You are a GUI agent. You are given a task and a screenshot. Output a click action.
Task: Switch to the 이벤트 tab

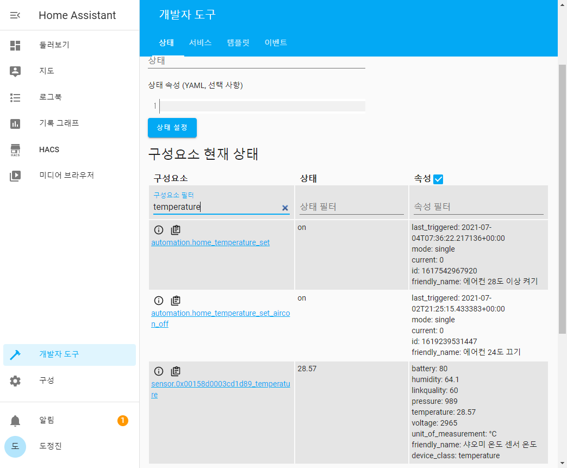click(x=276, y=43)
